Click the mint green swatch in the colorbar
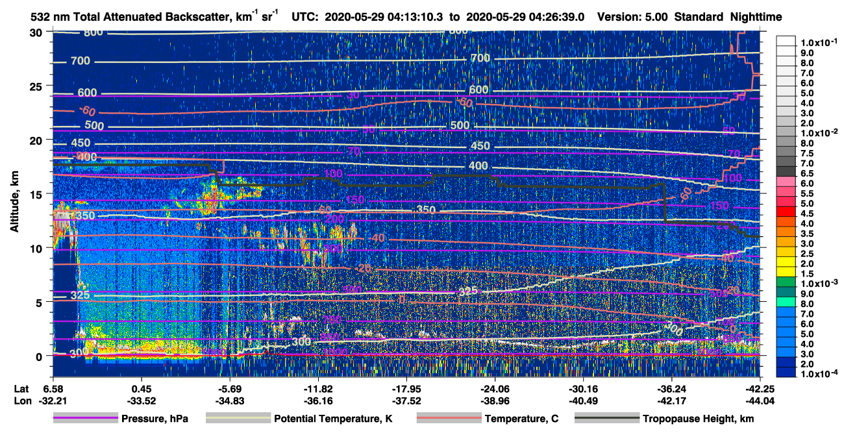This screenshot has height=433, width=844. (x=786, y=303)
